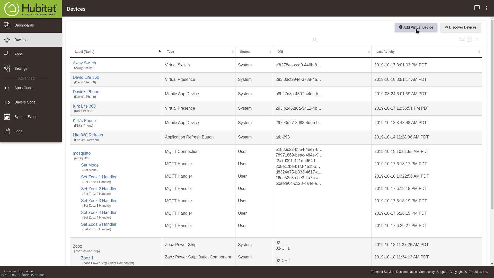Image resolution: width=494 pixels, height=278 pixels.
Task: Open the chat messages icon in the header
Action: click(x=477, y=8)
